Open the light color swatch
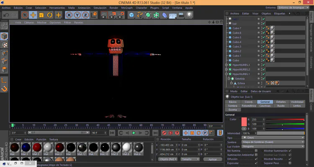 [x=244, y=122]
